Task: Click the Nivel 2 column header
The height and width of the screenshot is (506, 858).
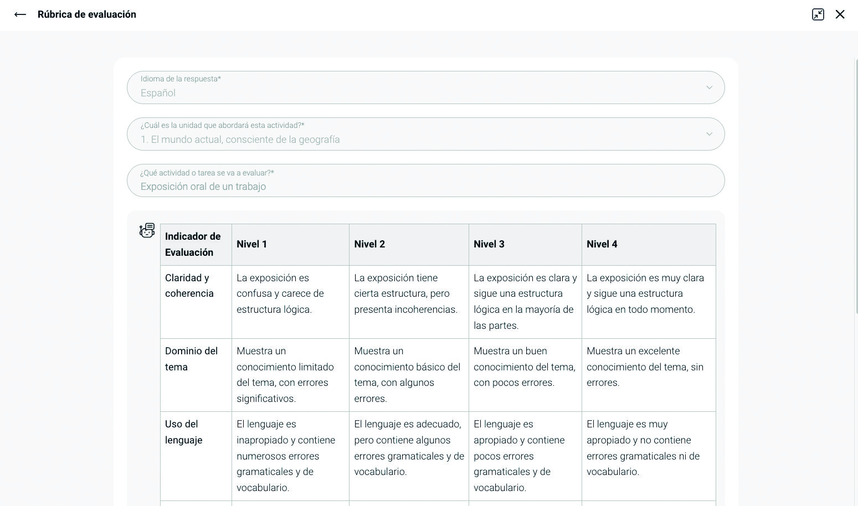Action: pyautogui.click(x=369, y=244)
